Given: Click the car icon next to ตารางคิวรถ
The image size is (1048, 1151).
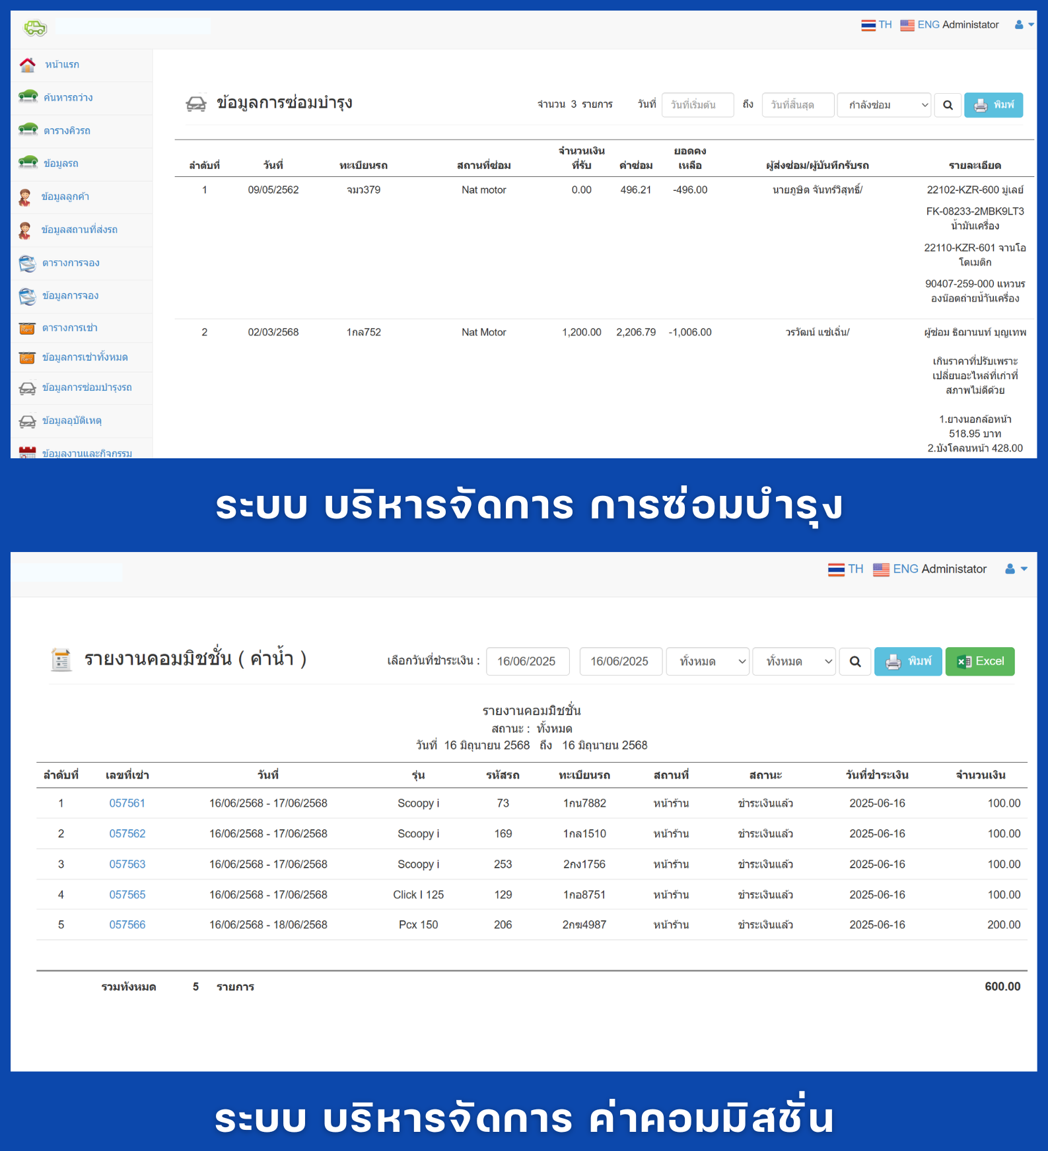Looking at the screenshot, I should [x=28, y=130].
